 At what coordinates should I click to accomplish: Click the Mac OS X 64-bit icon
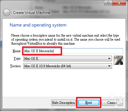[118, 60]
